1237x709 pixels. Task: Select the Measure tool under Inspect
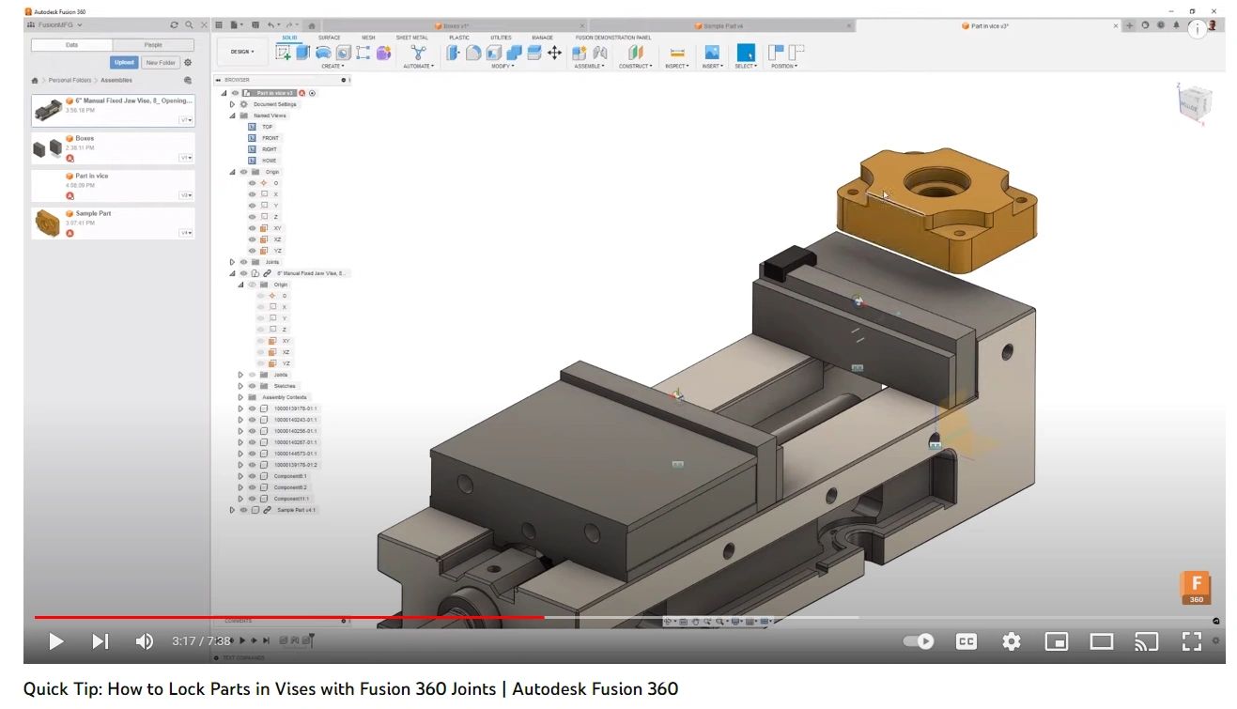click(x=677, y=52)
